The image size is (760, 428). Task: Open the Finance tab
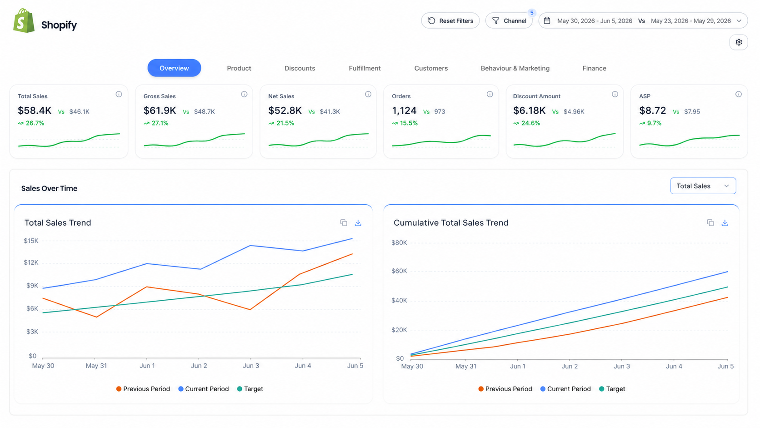coord(594,68)
